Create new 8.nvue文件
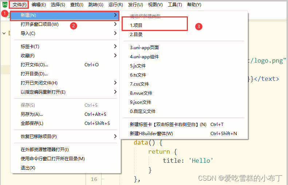The height and width of the screenshot is (185, 288). click(x=184, y=93)
